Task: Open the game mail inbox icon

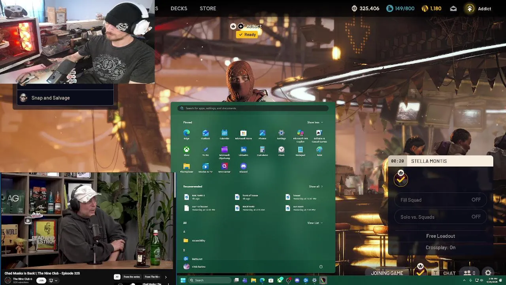Action: (x=453, y=8)
